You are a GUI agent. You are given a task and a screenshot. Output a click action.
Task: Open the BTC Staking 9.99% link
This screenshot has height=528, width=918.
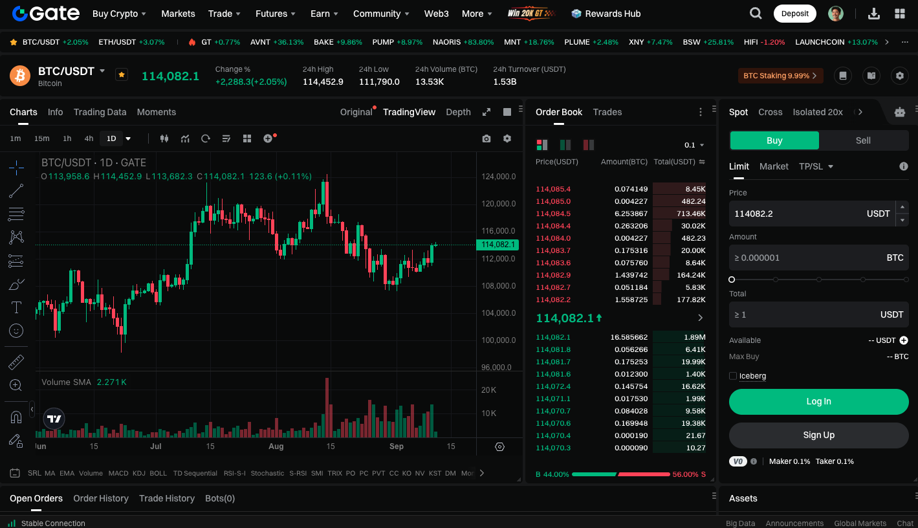tap(780, 76)
